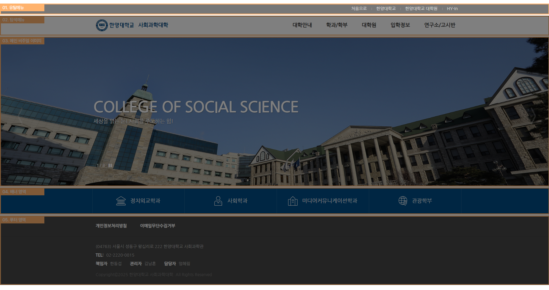Click the 사회과학대학 title text in header
Image resolution: width=549 pixels, height=290 pixels.
coord(153,25)
